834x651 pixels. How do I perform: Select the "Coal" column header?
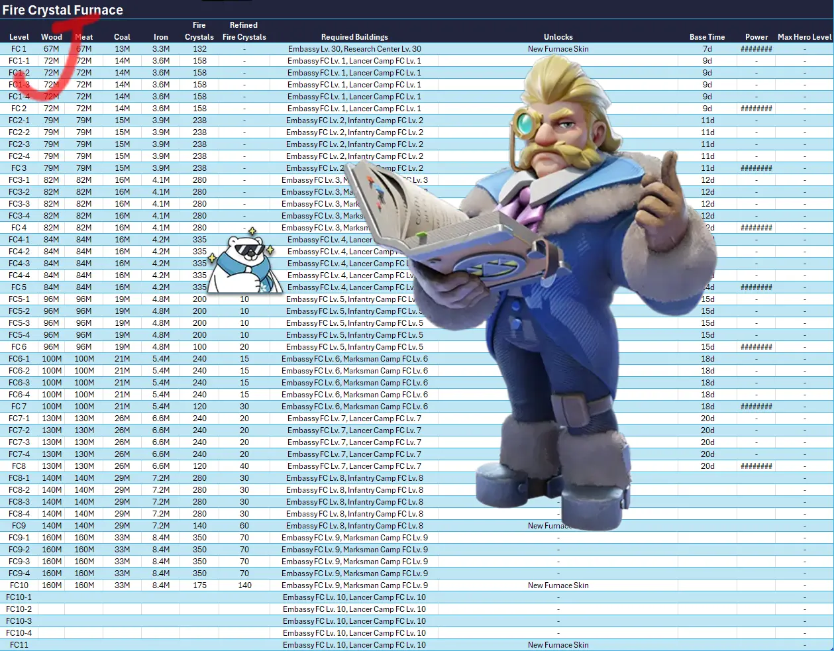(122, 37)
